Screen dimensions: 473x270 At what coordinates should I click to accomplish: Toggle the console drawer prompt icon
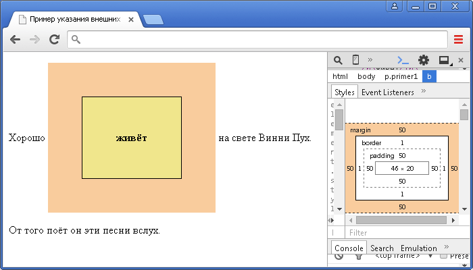click(403, 60)
